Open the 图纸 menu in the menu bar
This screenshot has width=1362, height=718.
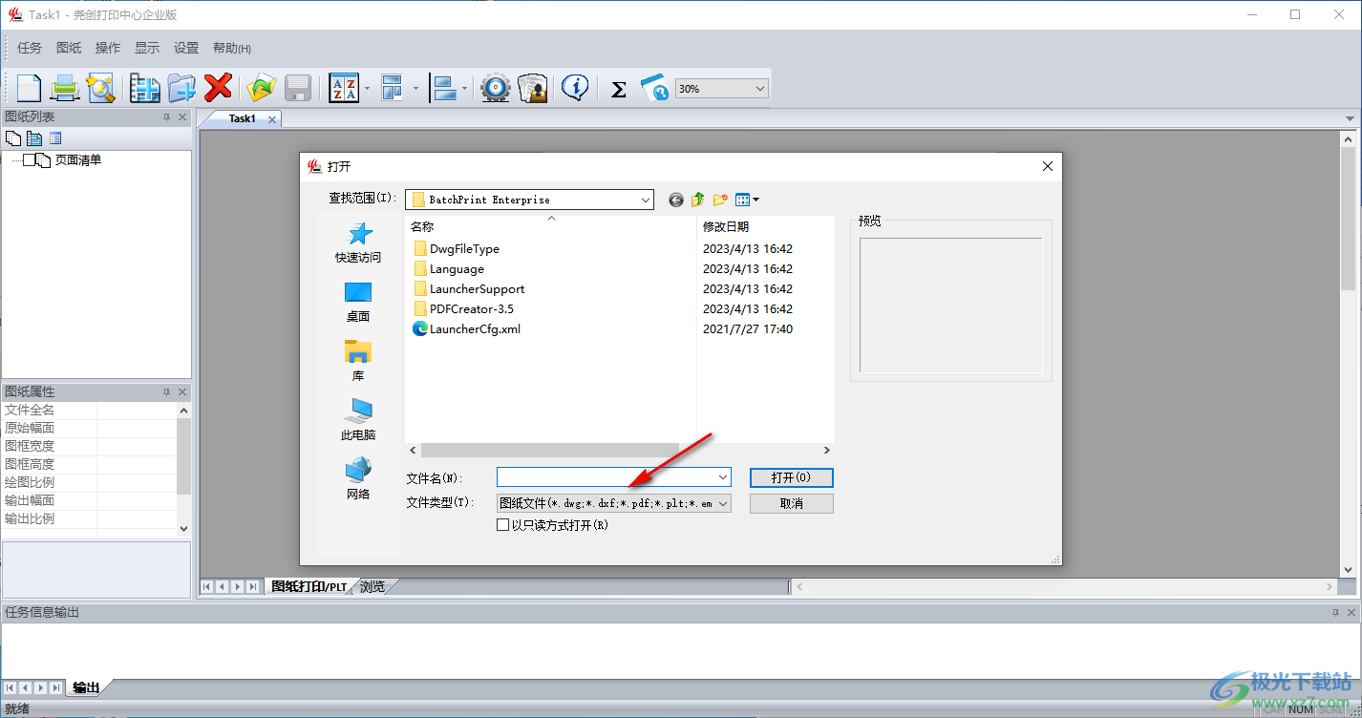[x=69, y=48]
